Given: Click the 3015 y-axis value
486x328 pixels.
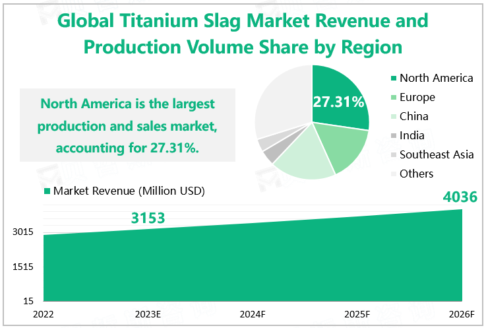Looking at the screenshot, I should (24, 232).
